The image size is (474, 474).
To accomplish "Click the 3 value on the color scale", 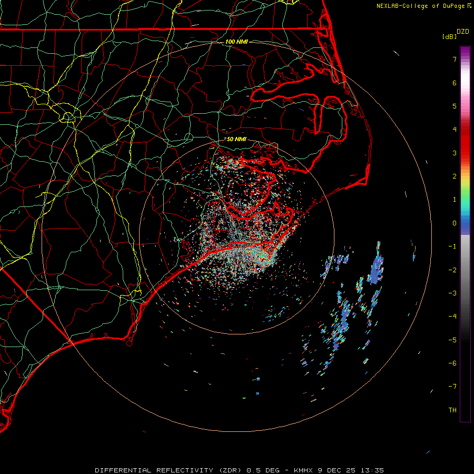I will (x=455, y=153).
